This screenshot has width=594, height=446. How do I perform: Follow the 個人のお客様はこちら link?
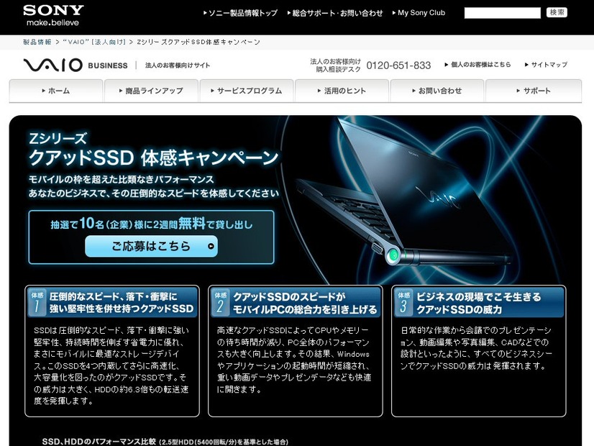click(480, 65)
